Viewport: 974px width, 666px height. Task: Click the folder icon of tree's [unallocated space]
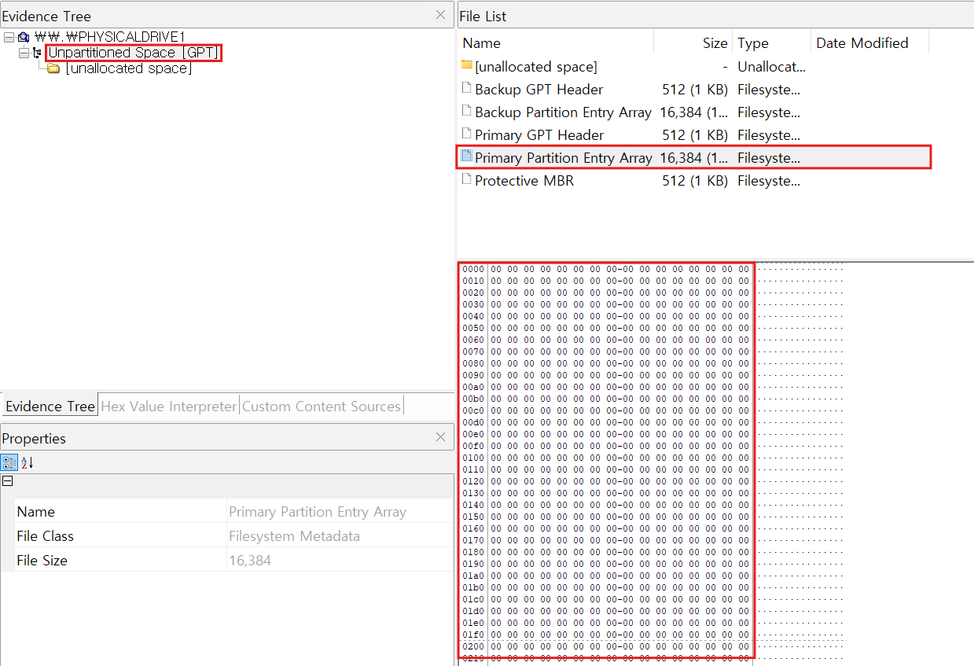click(x=53, y=68)
